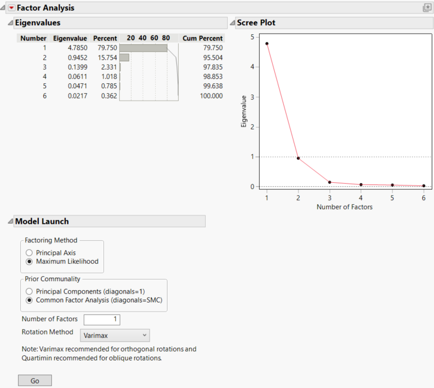Choose Principal Components (diagonals=1) prior communality
The height and width of the screenshot is (388, 434).
pyautogui.click(x=29, y=291)
